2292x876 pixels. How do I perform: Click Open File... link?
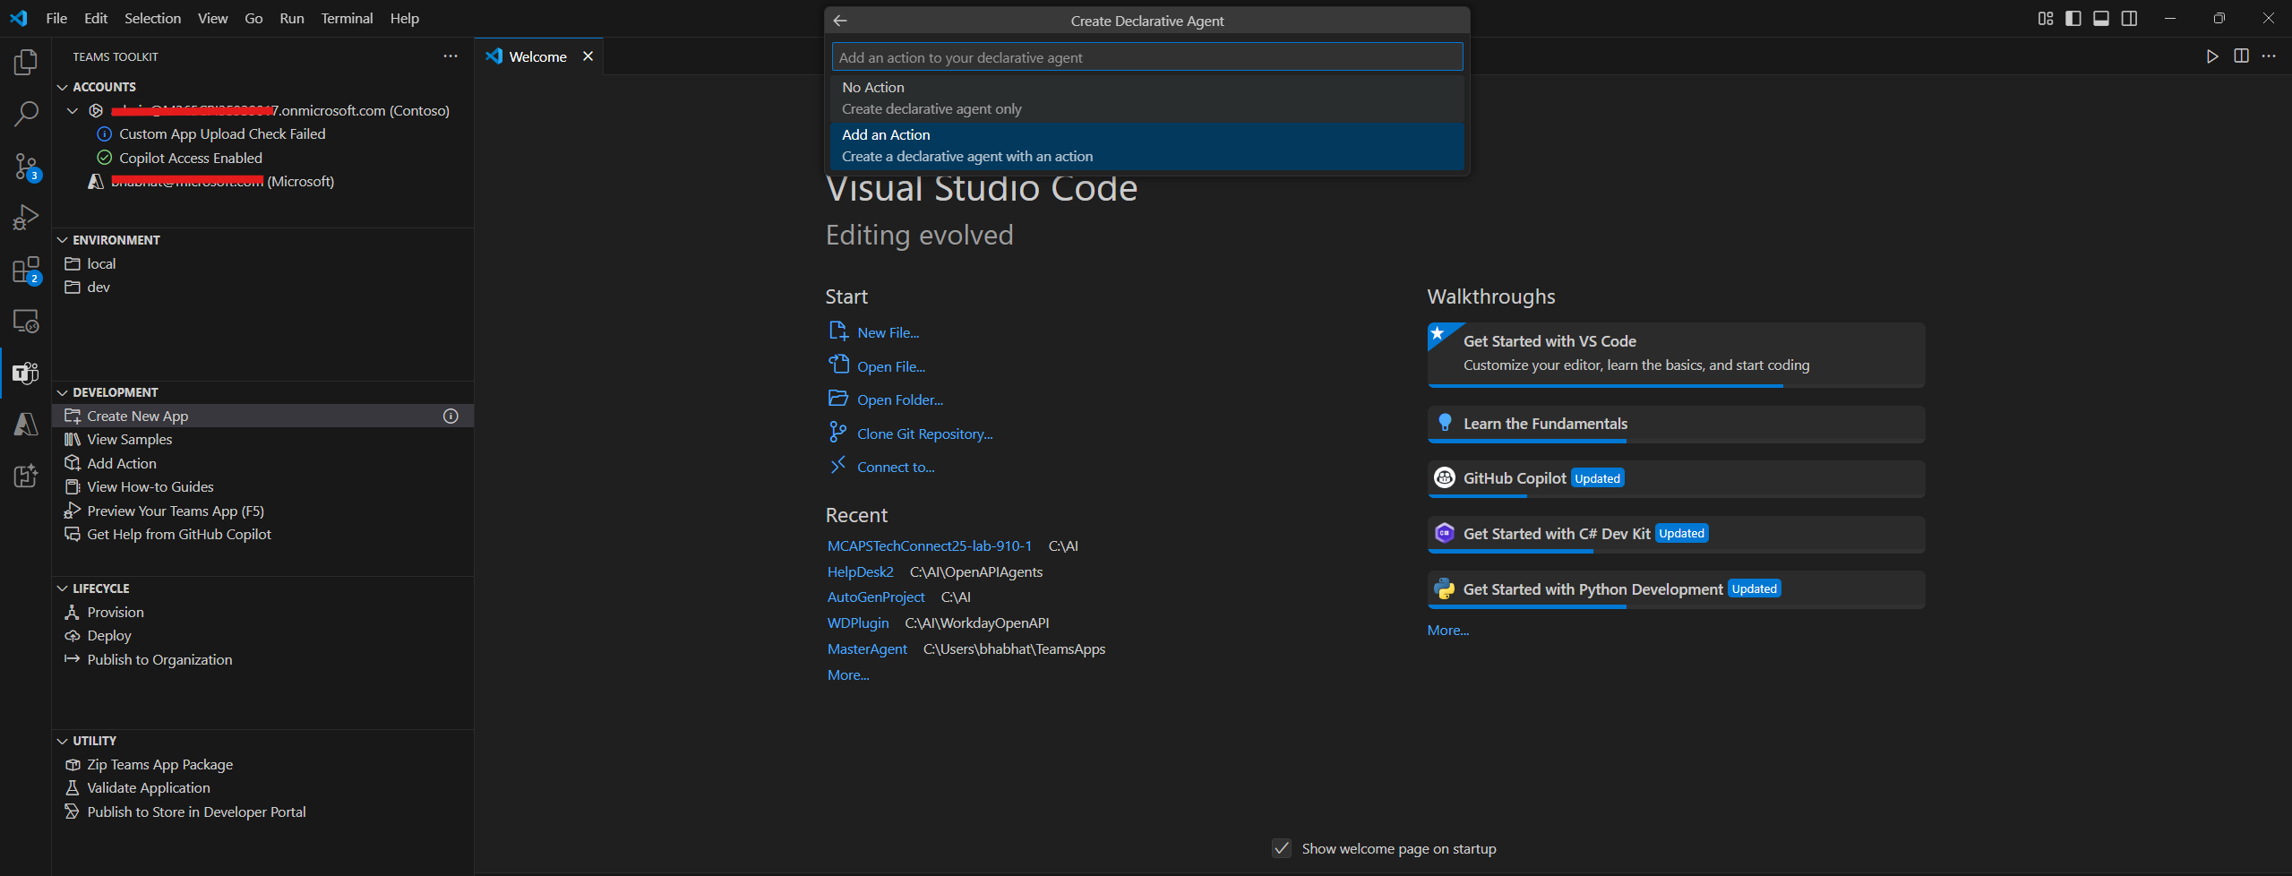[x=891, y=366]
